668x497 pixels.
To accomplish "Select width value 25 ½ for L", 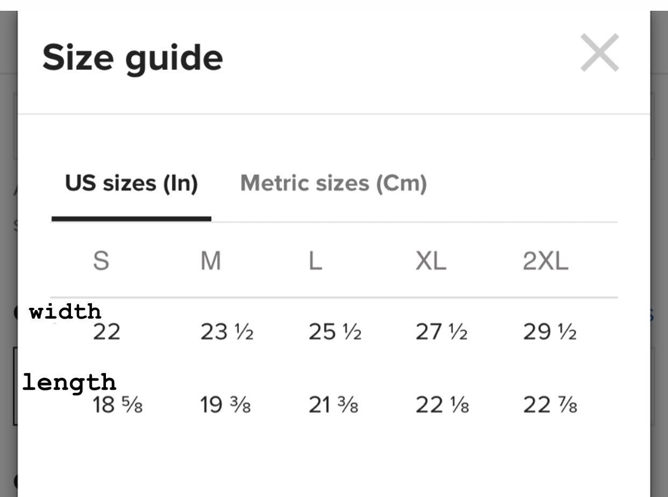I will click(x=335, y=333).
